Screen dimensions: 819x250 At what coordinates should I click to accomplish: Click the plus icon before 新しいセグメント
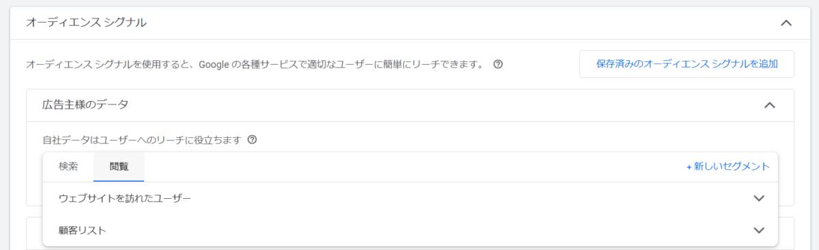coord(689,167)
